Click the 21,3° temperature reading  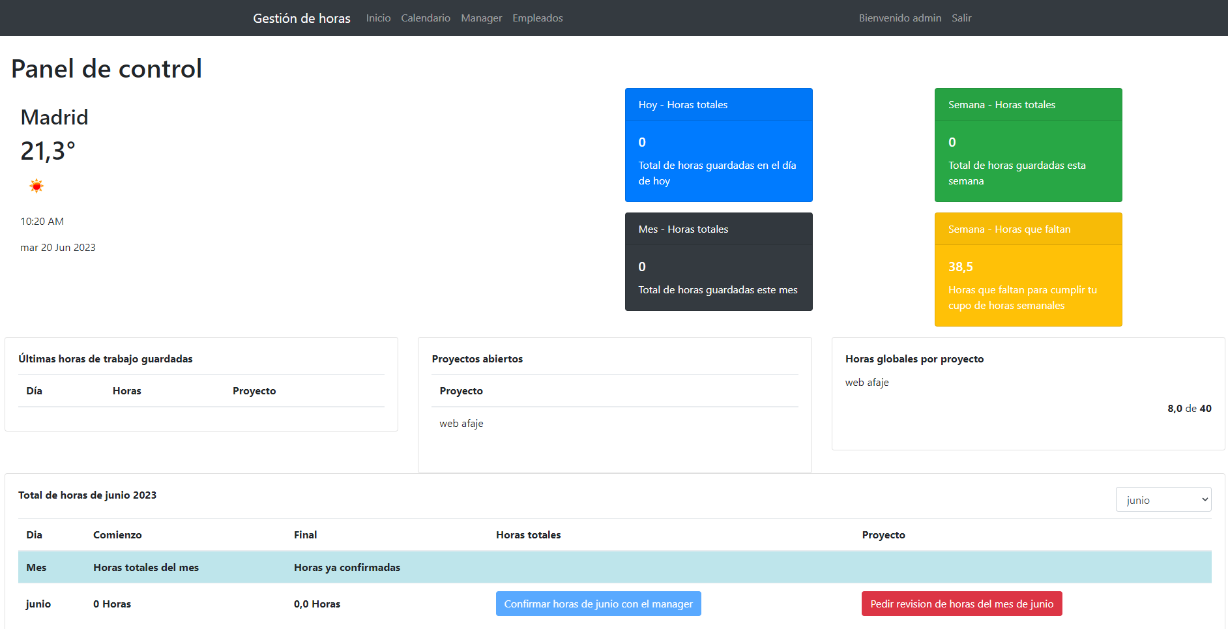[x=48, y=151]
